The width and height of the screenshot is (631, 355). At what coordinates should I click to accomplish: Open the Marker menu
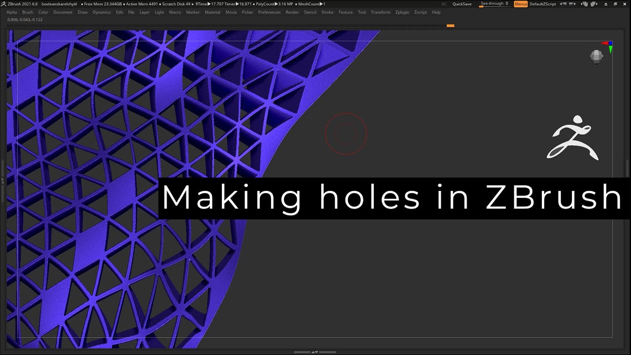193,12
